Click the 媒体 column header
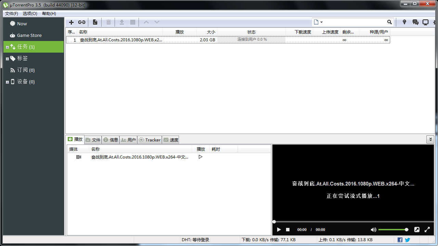Viewport: 438px width, 246px height. pyautogui.click(x=78, y=149)
